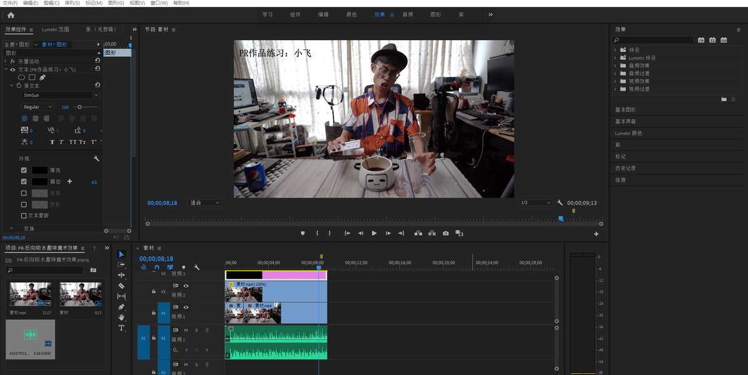Screen dimensions: 748x375
Task: Open the 剪辑(C) menu
Action: tap(51, 3)
